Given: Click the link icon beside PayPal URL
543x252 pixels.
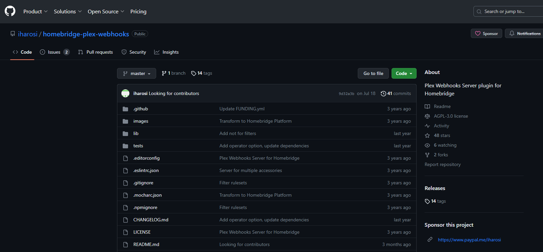Looking at the screenshot, I should (430, 240).
